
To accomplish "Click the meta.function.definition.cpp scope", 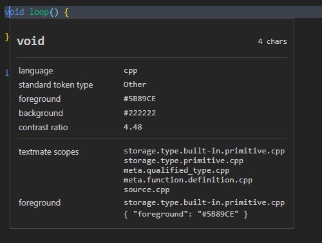I will [188, 180].
